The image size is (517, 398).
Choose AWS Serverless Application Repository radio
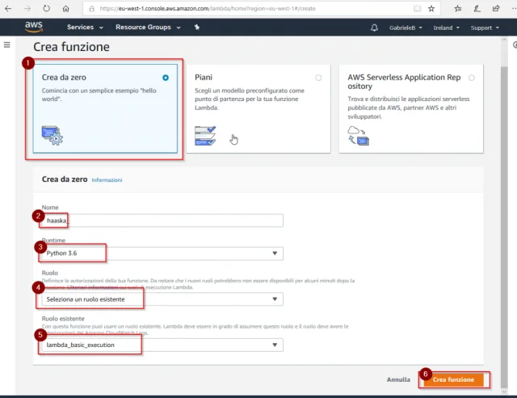coord(471,78)
